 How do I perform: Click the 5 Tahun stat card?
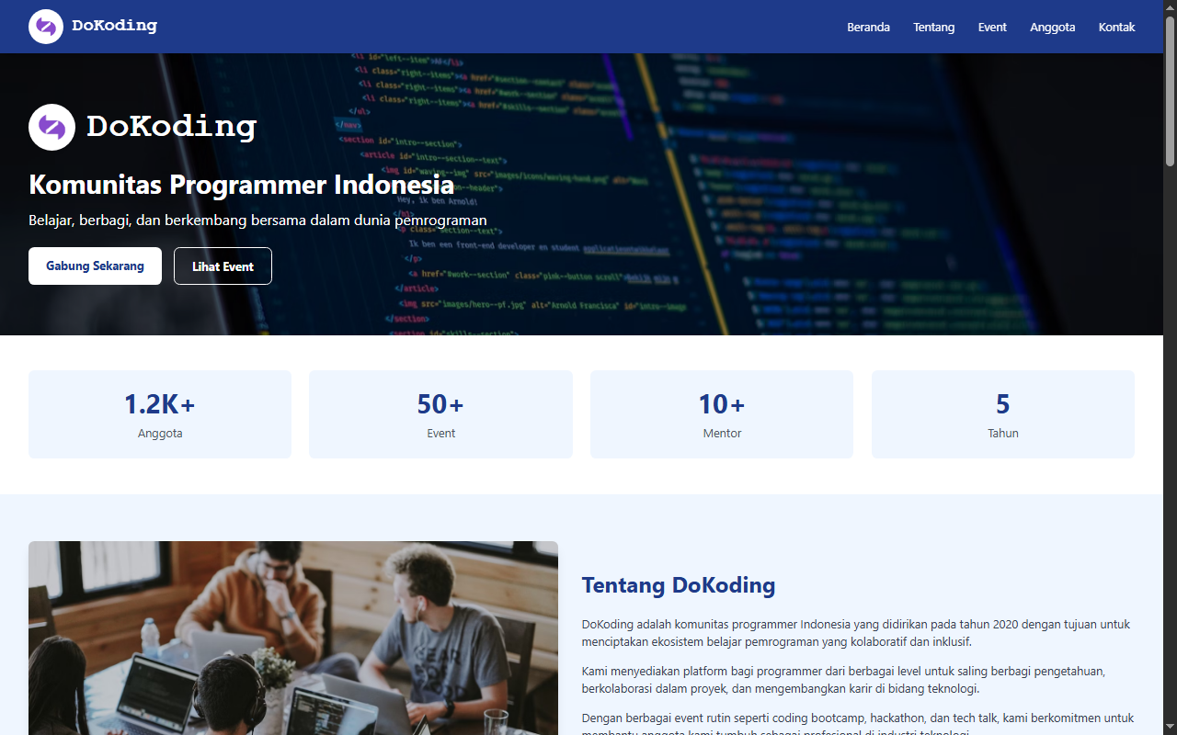click(1002, 413)
